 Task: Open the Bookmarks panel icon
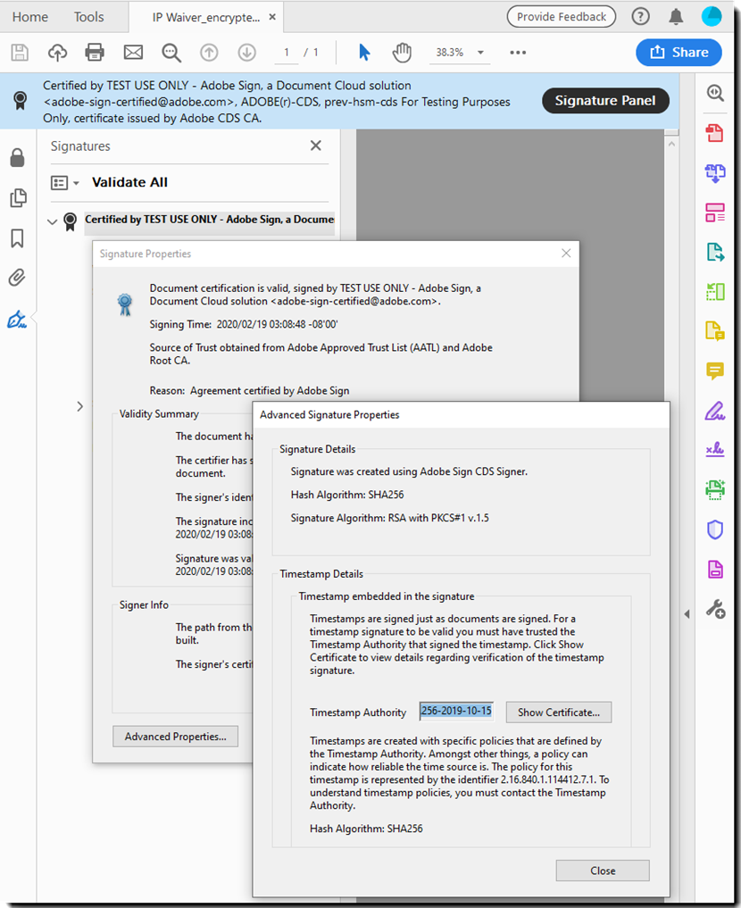(x=17, y=238)
